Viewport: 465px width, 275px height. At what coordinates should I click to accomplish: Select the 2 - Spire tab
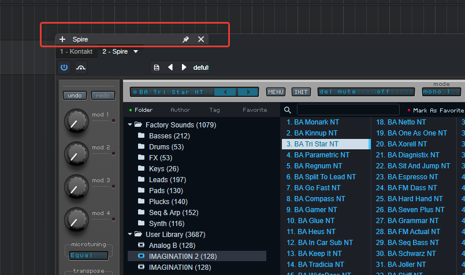[115, 51]
